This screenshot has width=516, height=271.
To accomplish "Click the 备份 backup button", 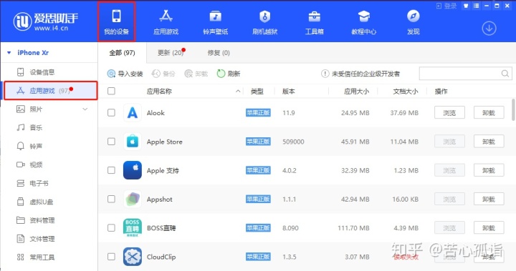I will click(x=163, y=74).
